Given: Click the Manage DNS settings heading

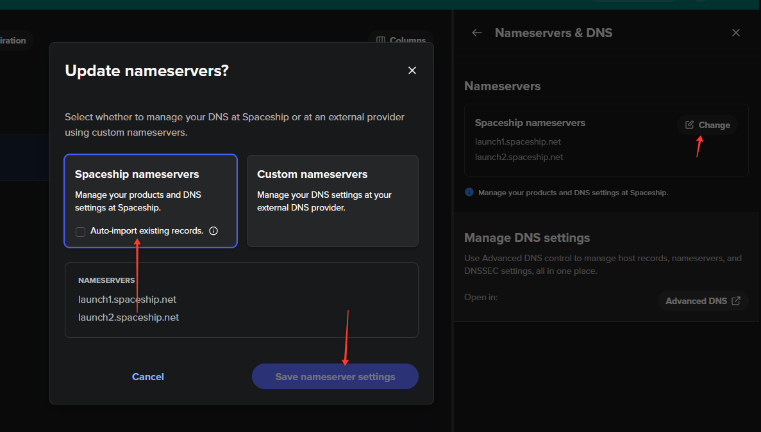Looking at the screenshot, I should 526,237.
